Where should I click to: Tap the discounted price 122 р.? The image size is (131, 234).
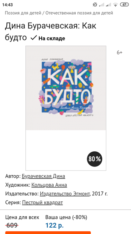(54, 225)
